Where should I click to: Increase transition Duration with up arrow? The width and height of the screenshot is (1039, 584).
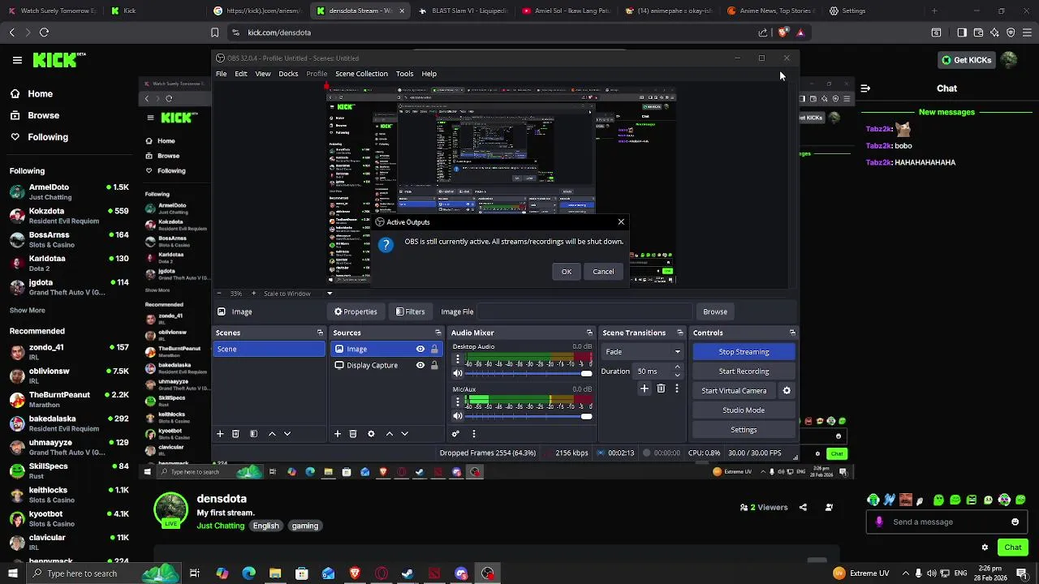[x=678, y=367]
